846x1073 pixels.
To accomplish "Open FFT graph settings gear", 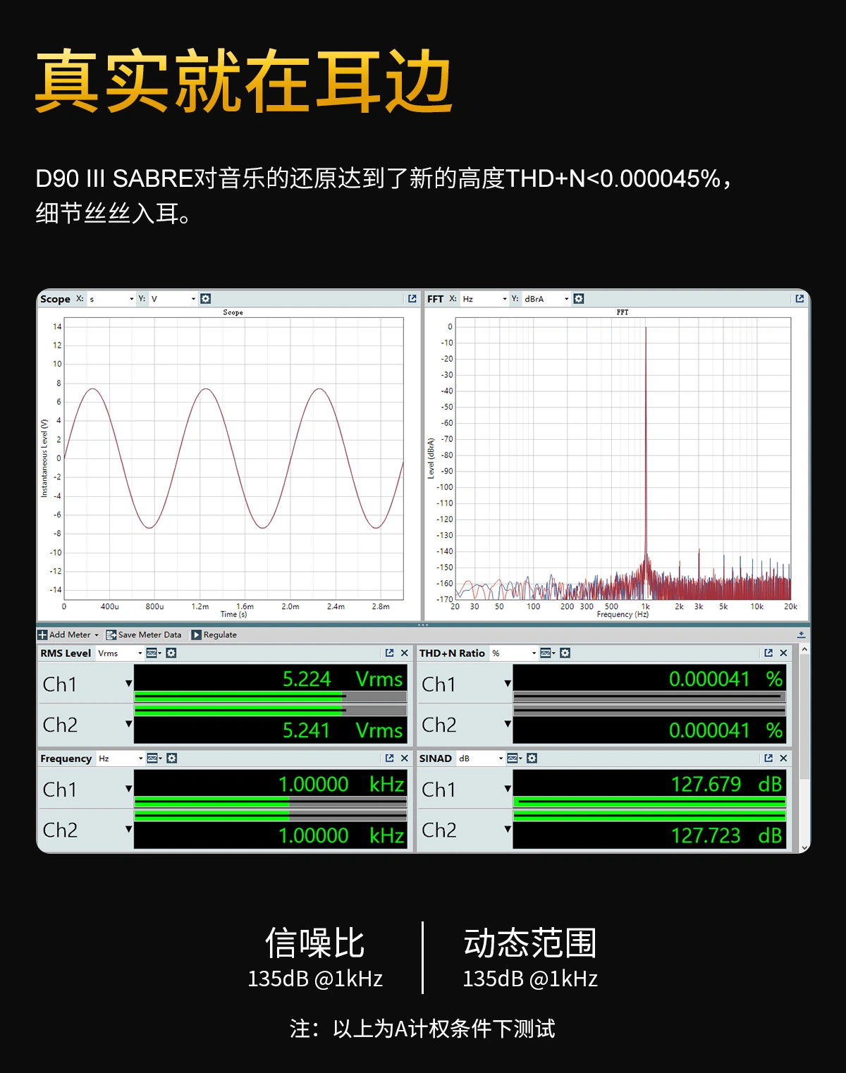I will [579, 299].
